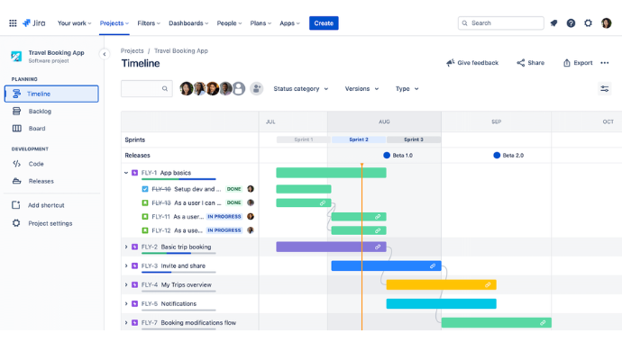Click the yellow FLY-4 timeline bar
This screenshot has width=622, height=342.
[x=441, y=284]
